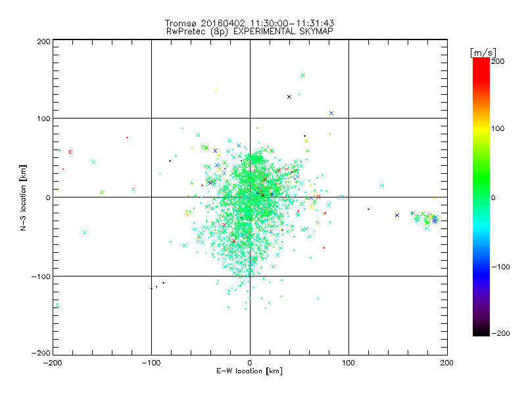
Task: Click the topmost green X marker in the plot
Action: (303, 75)
